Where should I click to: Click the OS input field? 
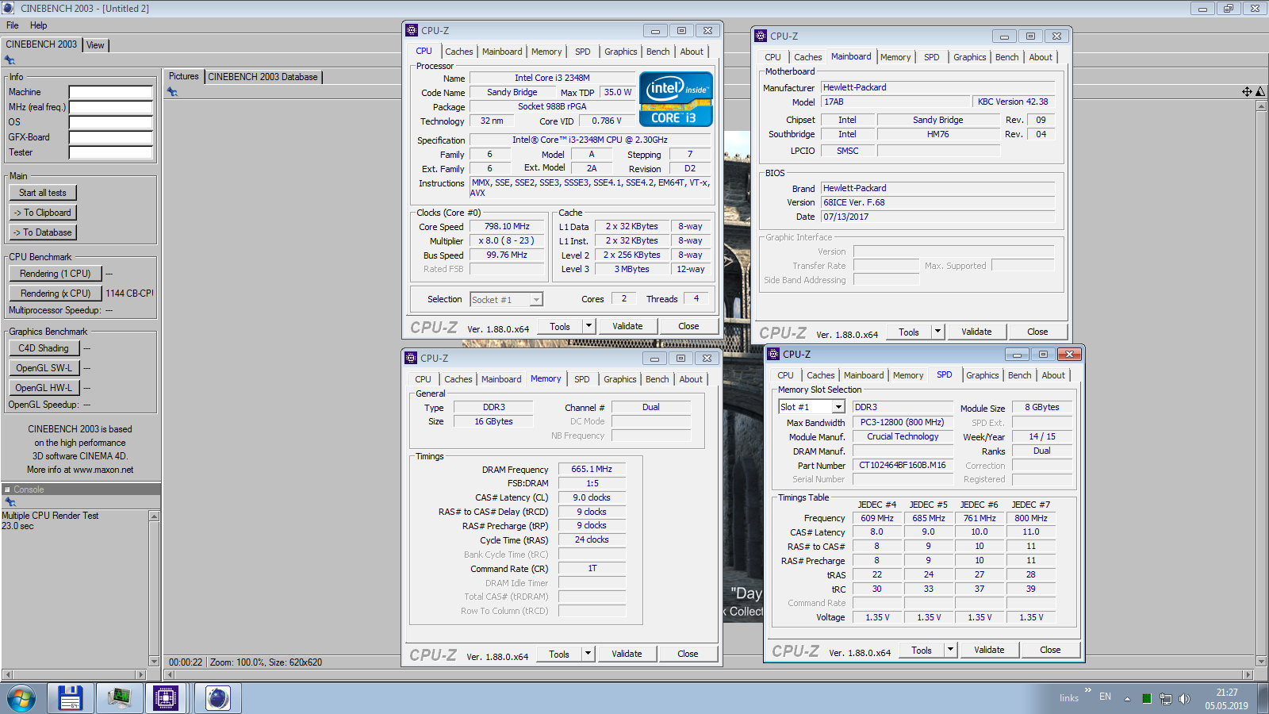click(x=110, y=122)
